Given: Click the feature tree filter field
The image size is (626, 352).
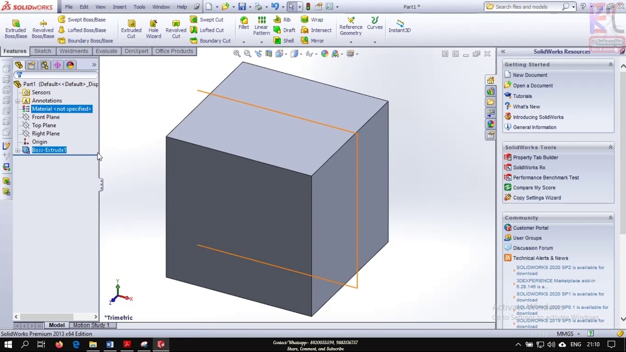Looking at the screenshot, I should pyautogui.click(x=56, y=75).
